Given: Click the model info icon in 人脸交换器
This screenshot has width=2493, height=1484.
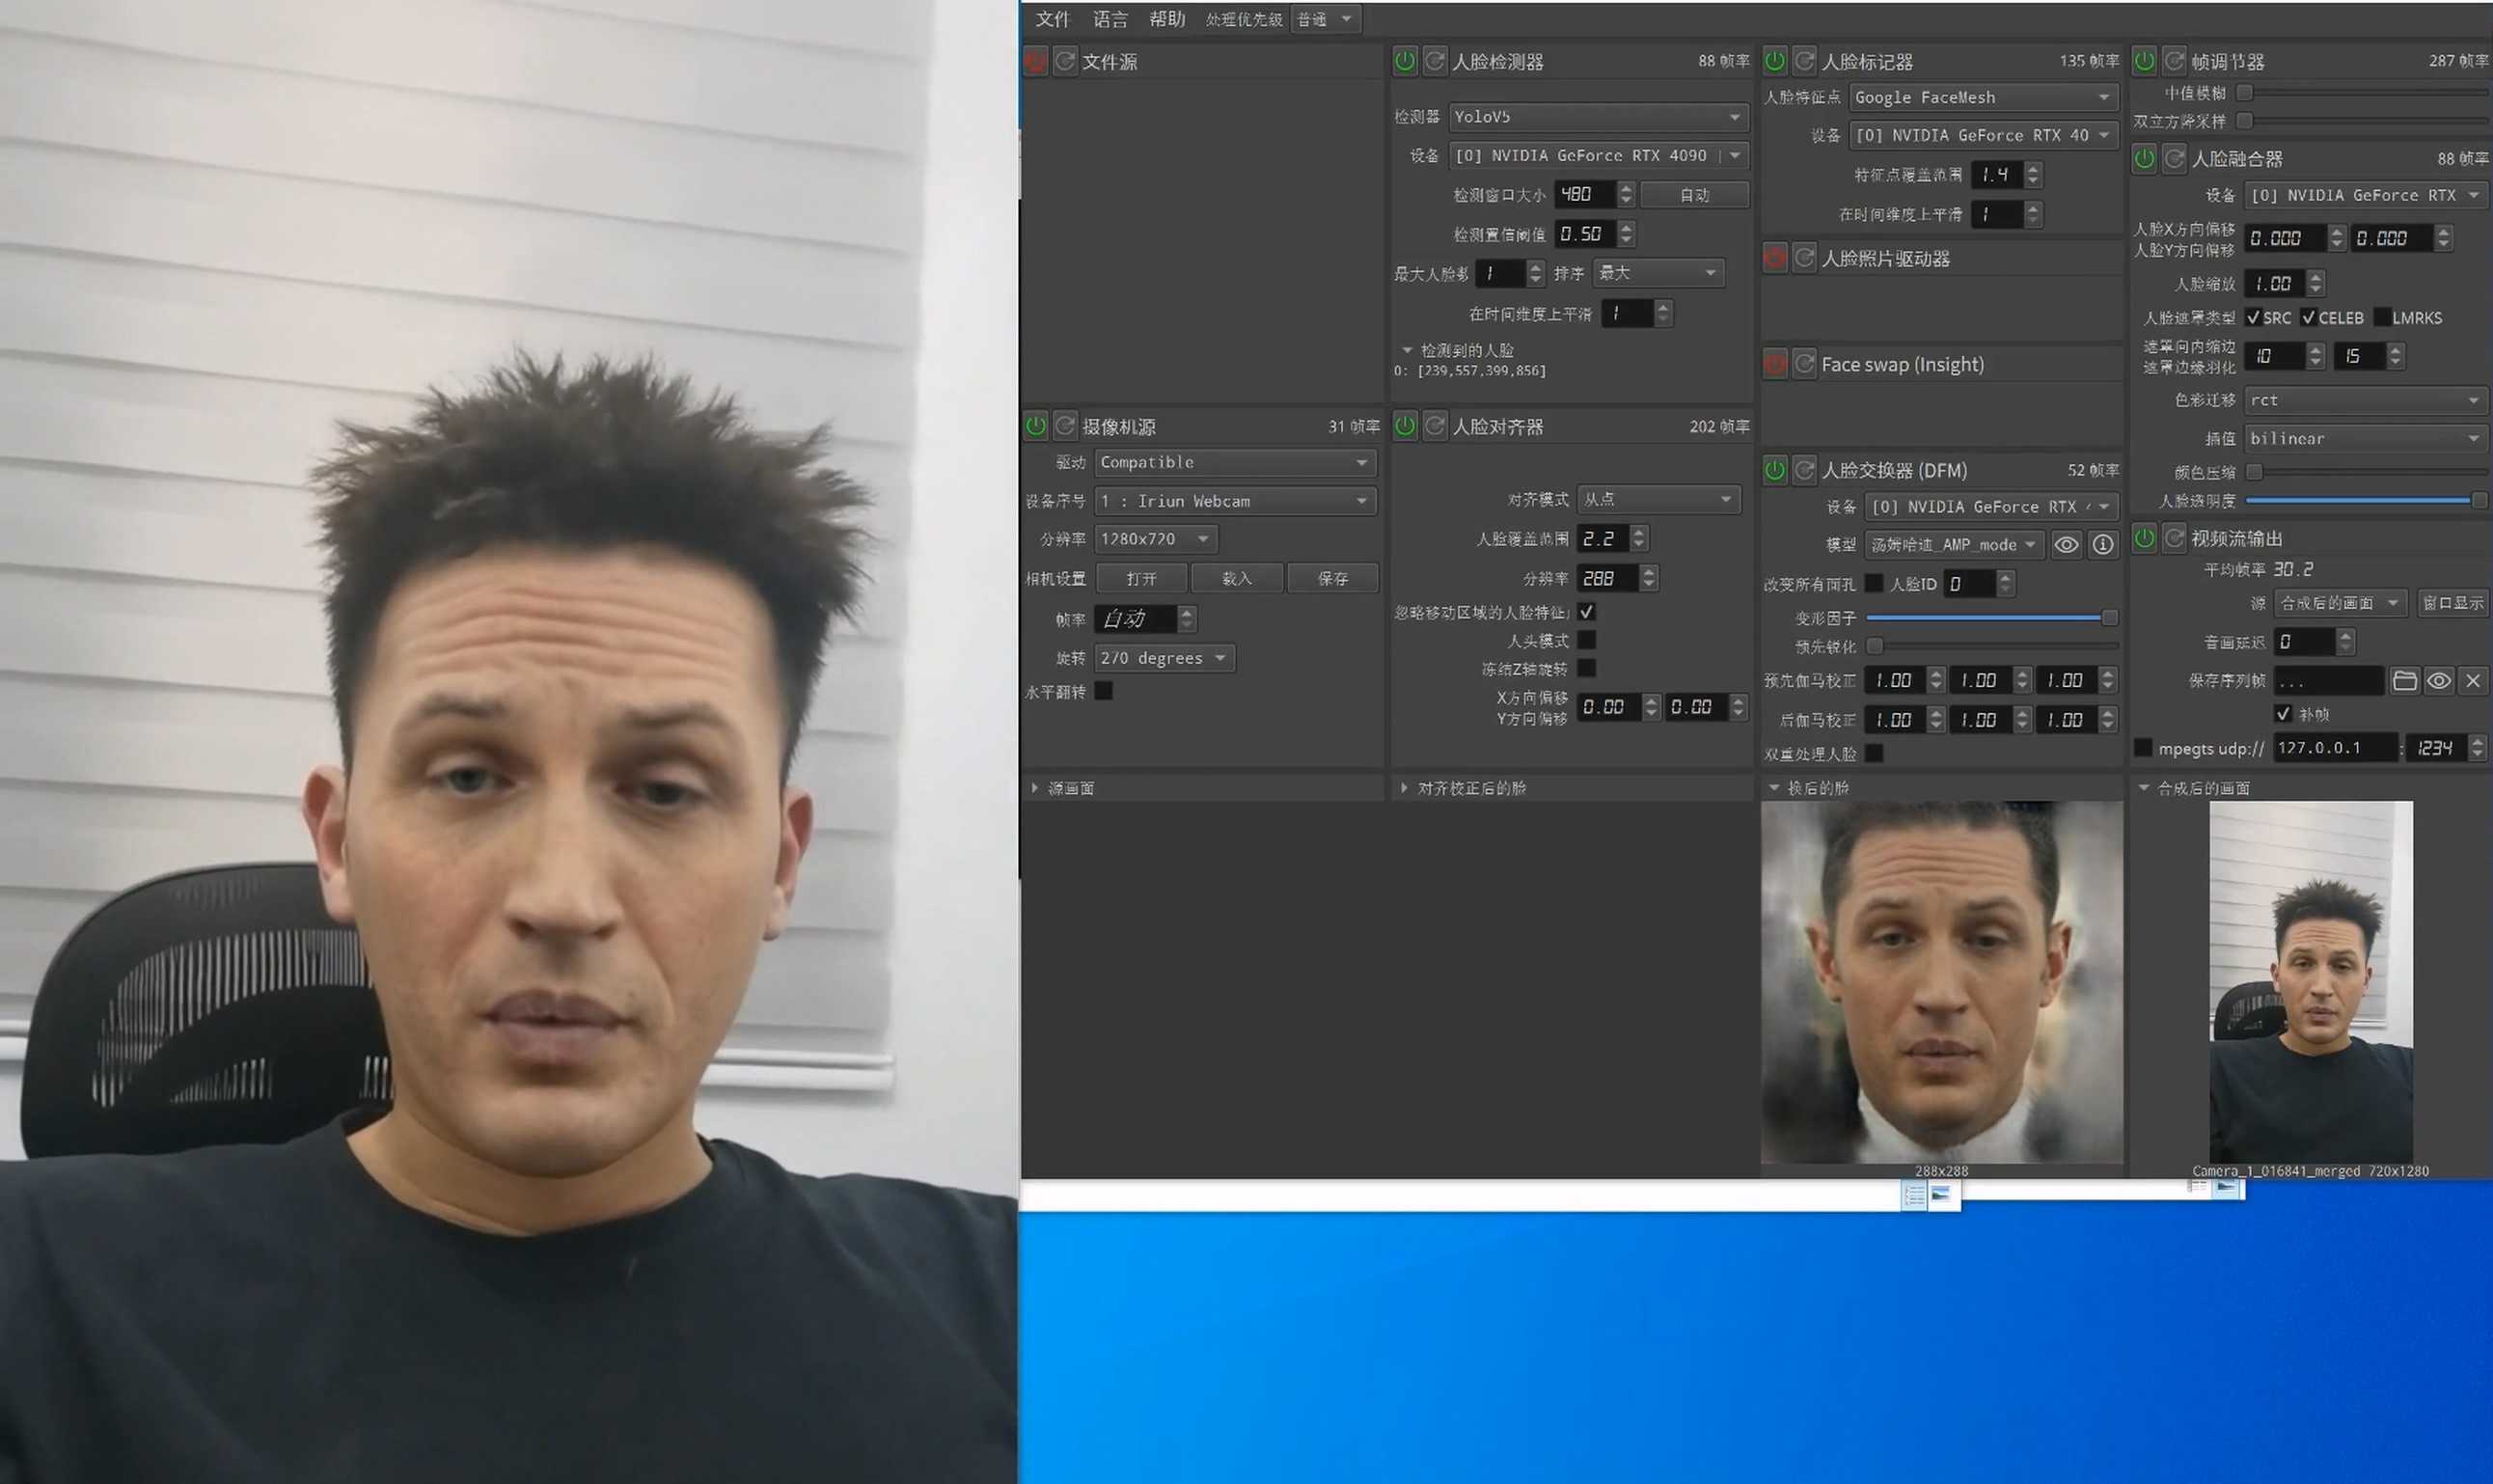Looking at the screenshot, I should [x=2103, y=545].
